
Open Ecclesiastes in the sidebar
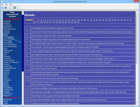9,60
